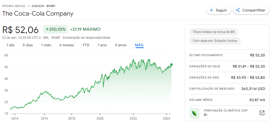Select the MÁX. time range tab
This screenshot has height=124, width=273.
tap(140, 45)
